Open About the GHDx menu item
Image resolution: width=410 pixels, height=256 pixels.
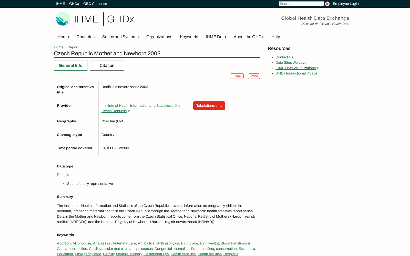249,37
